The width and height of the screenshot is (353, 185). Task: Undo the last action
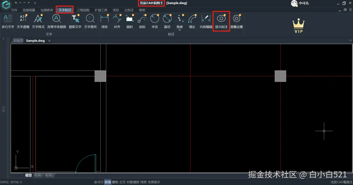point(16,3)
